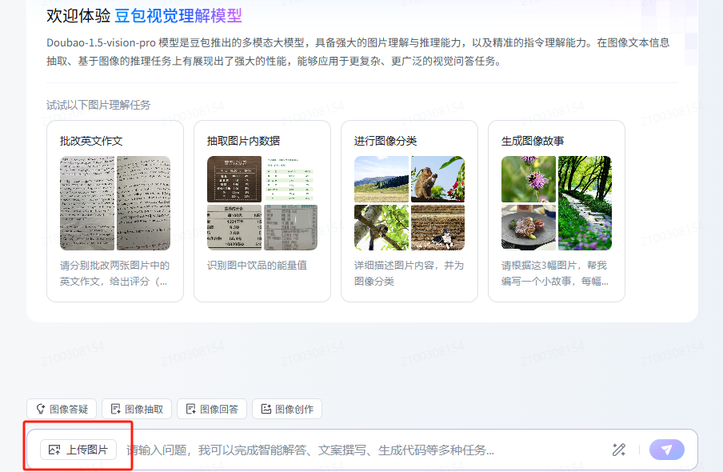723x472 pixels.
Task: Click the monkey with flowers thumbnail
Action: pos(437,179)
